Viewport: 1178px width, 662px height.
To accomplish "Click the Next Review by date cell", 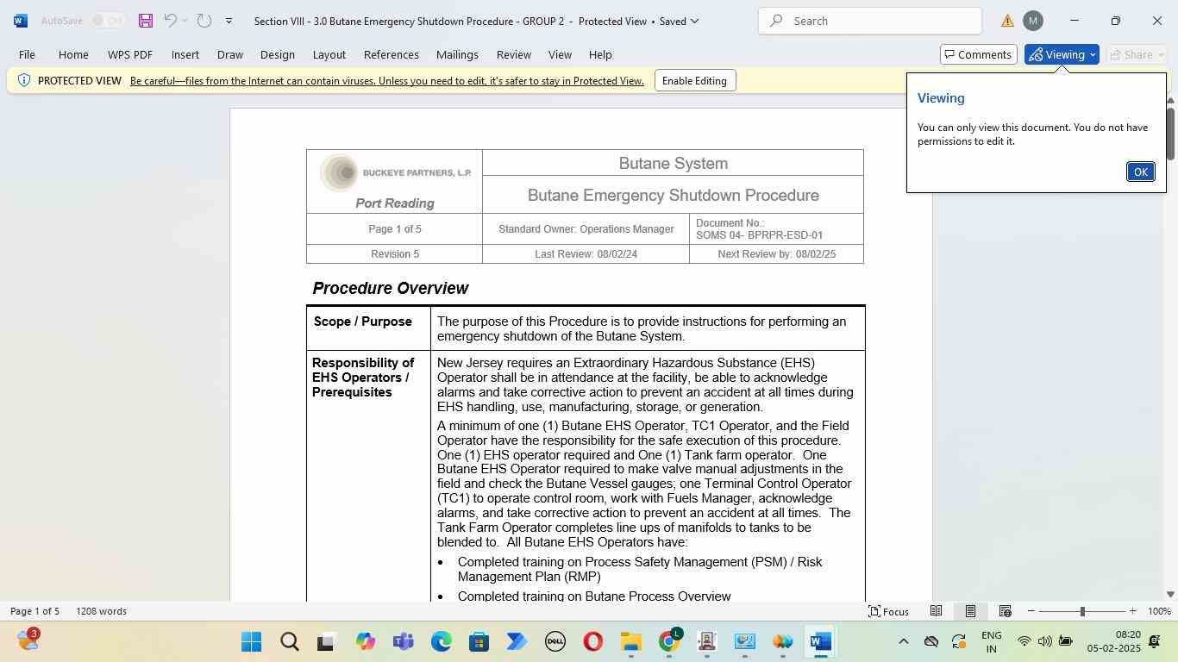I will tap(776, 254).
